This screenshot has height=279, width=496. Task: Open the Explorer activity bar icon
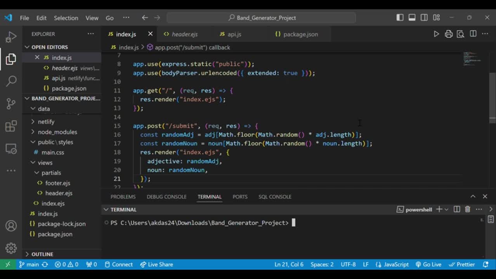11,59
